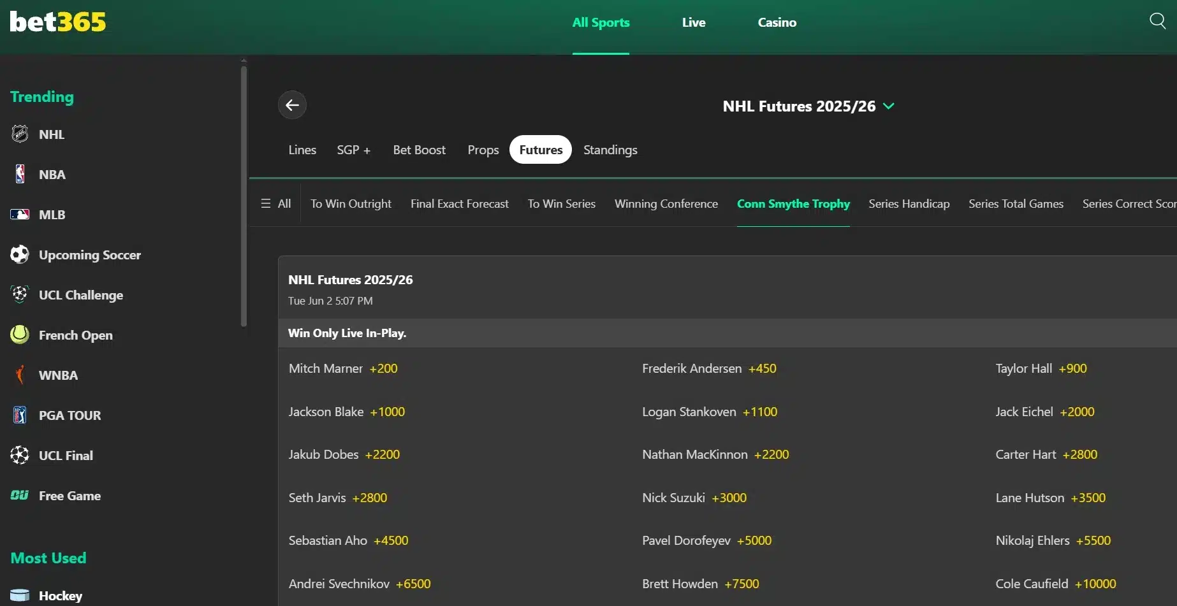Screen dimensions: 1177x606
Task: Bet on Frederik Andersen +450
Action: coord(709,368)
